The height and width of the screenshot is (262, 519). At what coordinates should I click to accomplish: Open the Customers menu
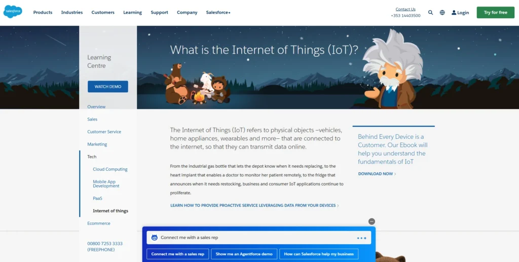click(x=103, y=13)
